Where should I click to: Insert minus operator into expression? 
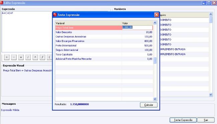point(14,57)
